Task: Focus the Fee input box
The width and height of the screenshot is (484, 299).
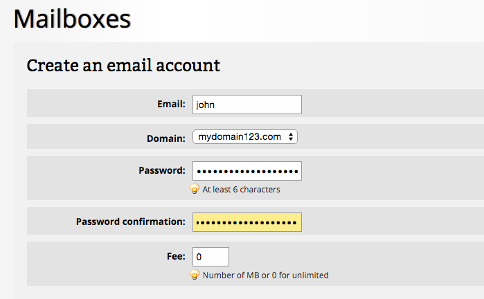Action: coord(210,257)
